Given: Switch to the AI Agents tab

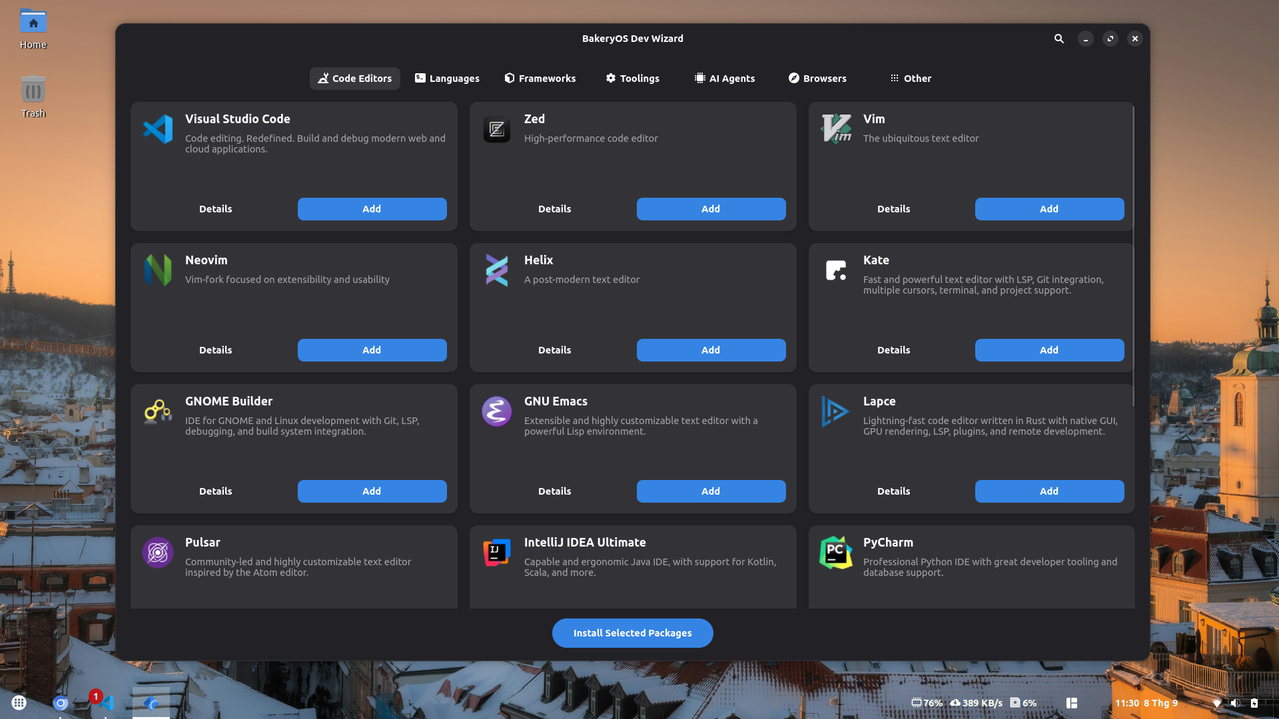Looking at the screenshot, I should tap(725, 79).
